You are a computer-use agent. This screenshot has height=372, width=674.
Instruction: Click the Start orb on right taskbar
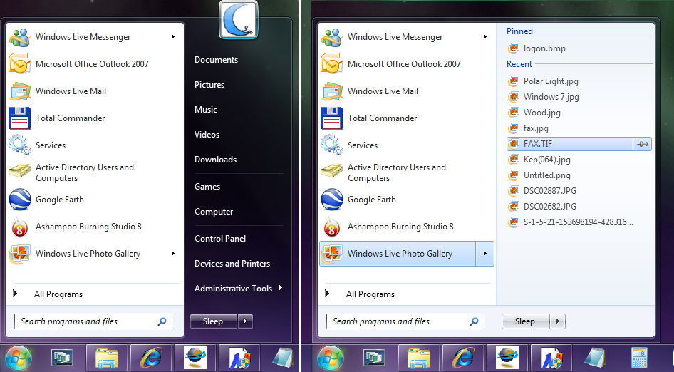(x=330, y=358)
